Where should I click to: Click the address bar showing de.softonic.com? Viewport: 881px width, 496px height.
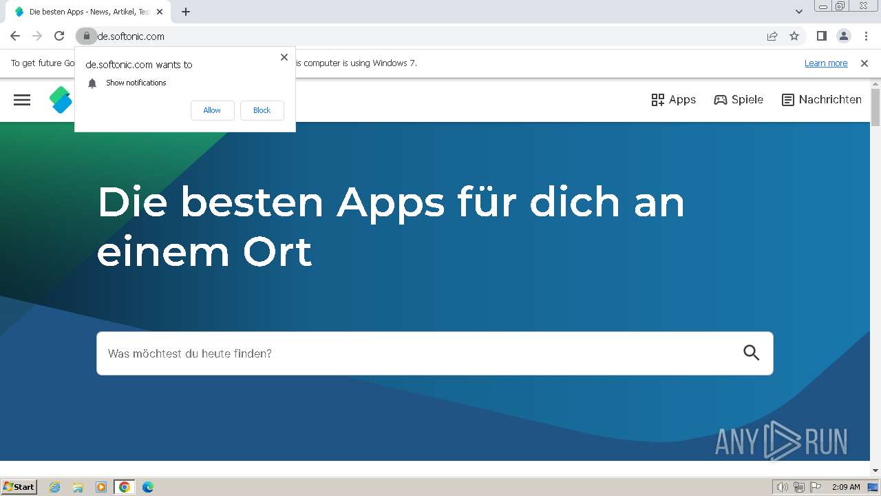pos(427,36)
